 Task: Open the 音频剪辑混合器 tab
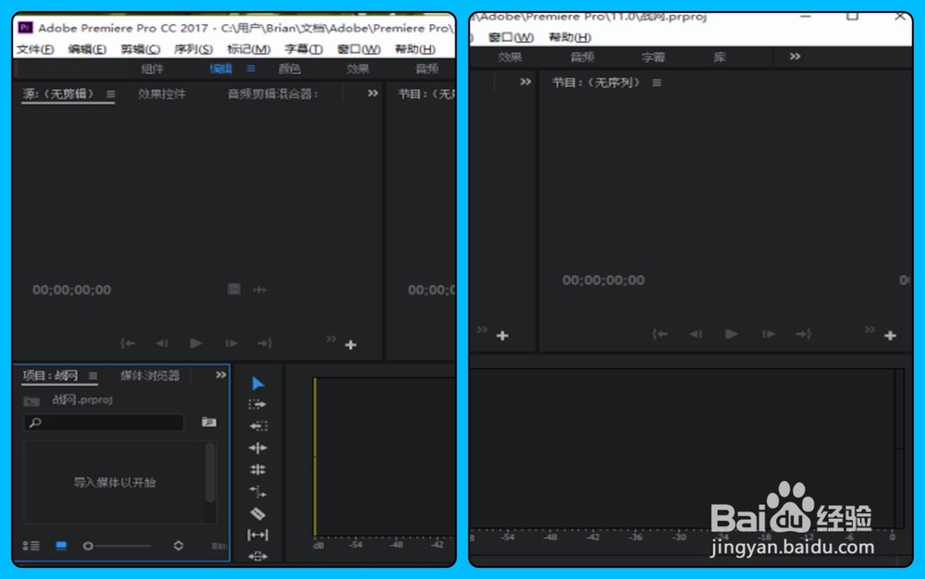[x=273, y=93]
